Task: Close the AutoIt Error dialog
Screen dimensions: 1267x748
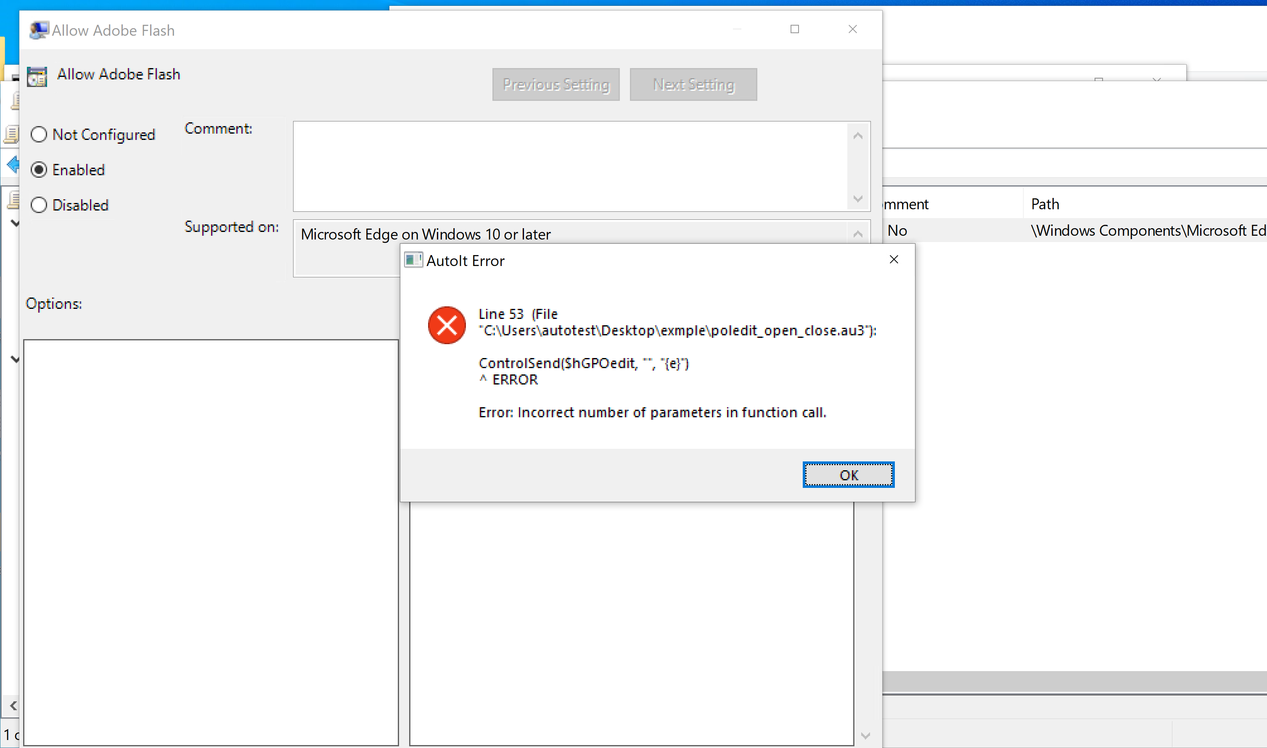Action: [894, 260]
